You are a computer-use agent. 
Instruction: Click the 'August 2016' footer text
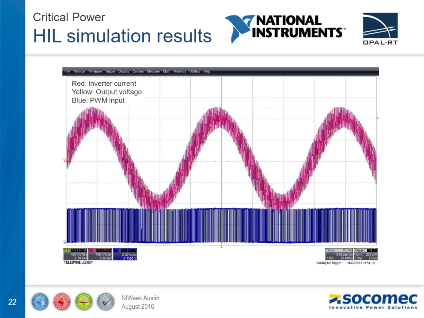[x=138, y=307]
